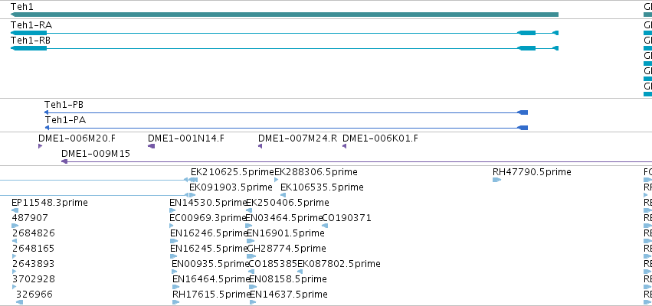Select EST EN00935.5prime
652x306 pixels.
[x=211, y=264]
